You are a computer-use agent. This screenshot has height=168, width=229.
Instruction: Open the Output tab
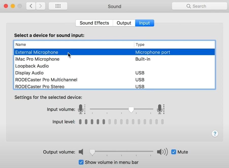tap(124, 23)
